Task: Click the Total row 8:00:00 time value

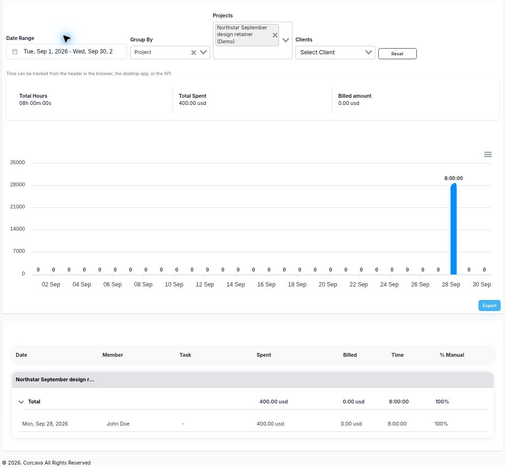Action: tap(399, 402)
